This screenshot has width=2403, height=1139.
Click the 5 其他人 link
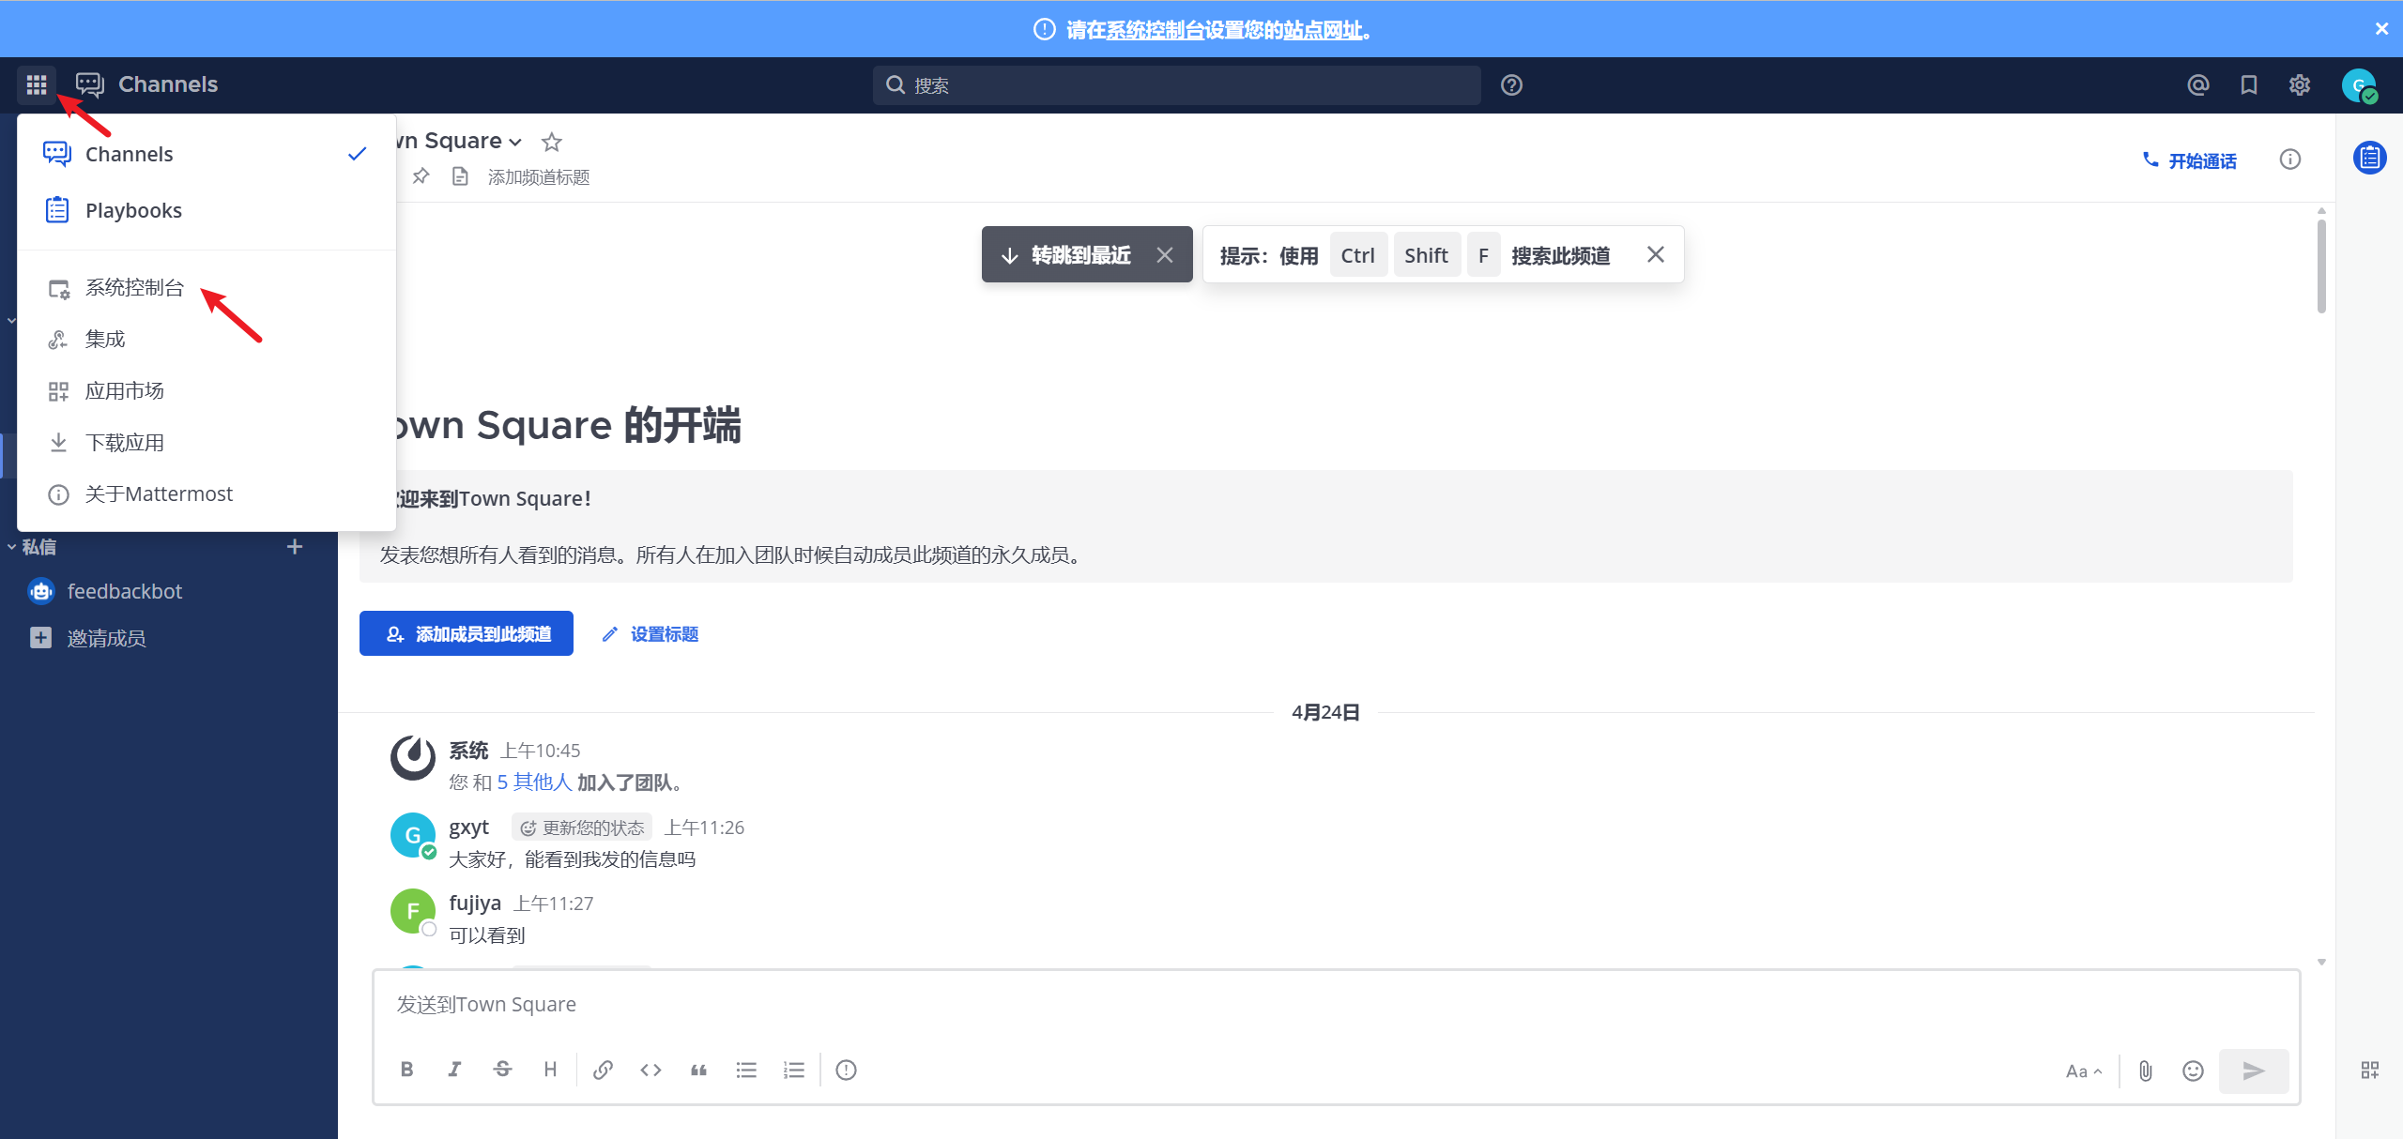tap(534, 782)
